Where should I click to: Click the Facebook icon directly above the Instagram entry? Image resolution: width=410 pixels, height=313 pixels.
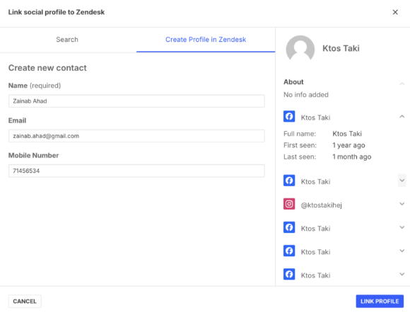coord(289,181)
